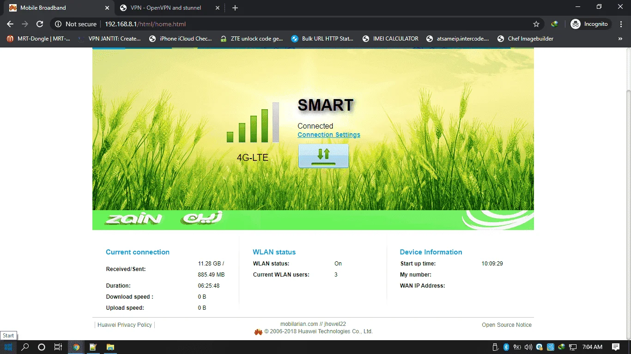Close the Mobile Broadband tab
Viewport: 631px width, 354px height.
[x=107, y=8]
